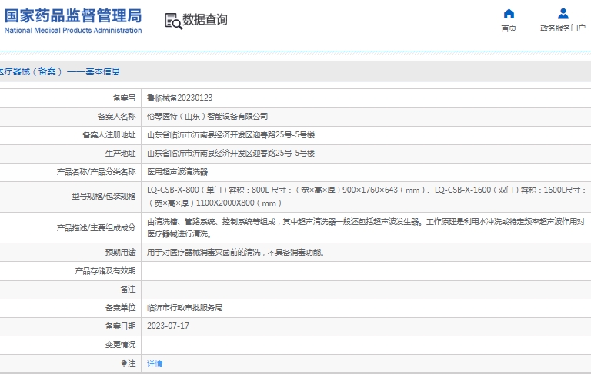
Task: Select filing authority 临沂市行政审批服务局
Action: pos(185,307)
